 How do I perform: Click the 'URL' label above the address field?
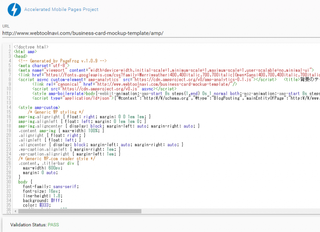6,26
